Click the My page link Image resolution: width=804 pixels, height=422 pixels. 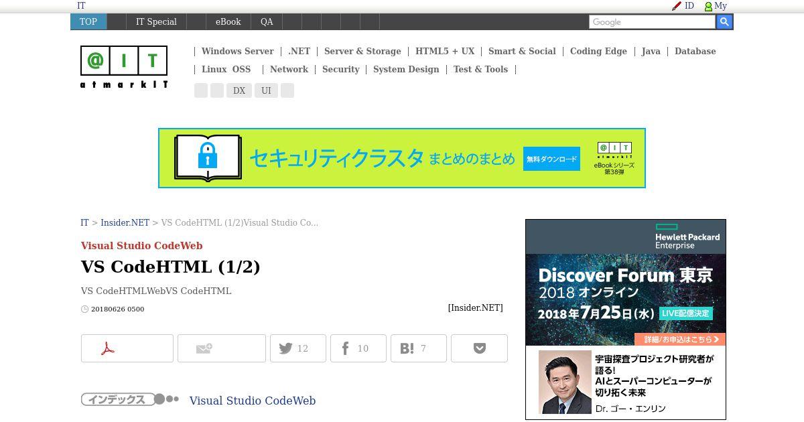pyautogui.click(x=720, y=5)
